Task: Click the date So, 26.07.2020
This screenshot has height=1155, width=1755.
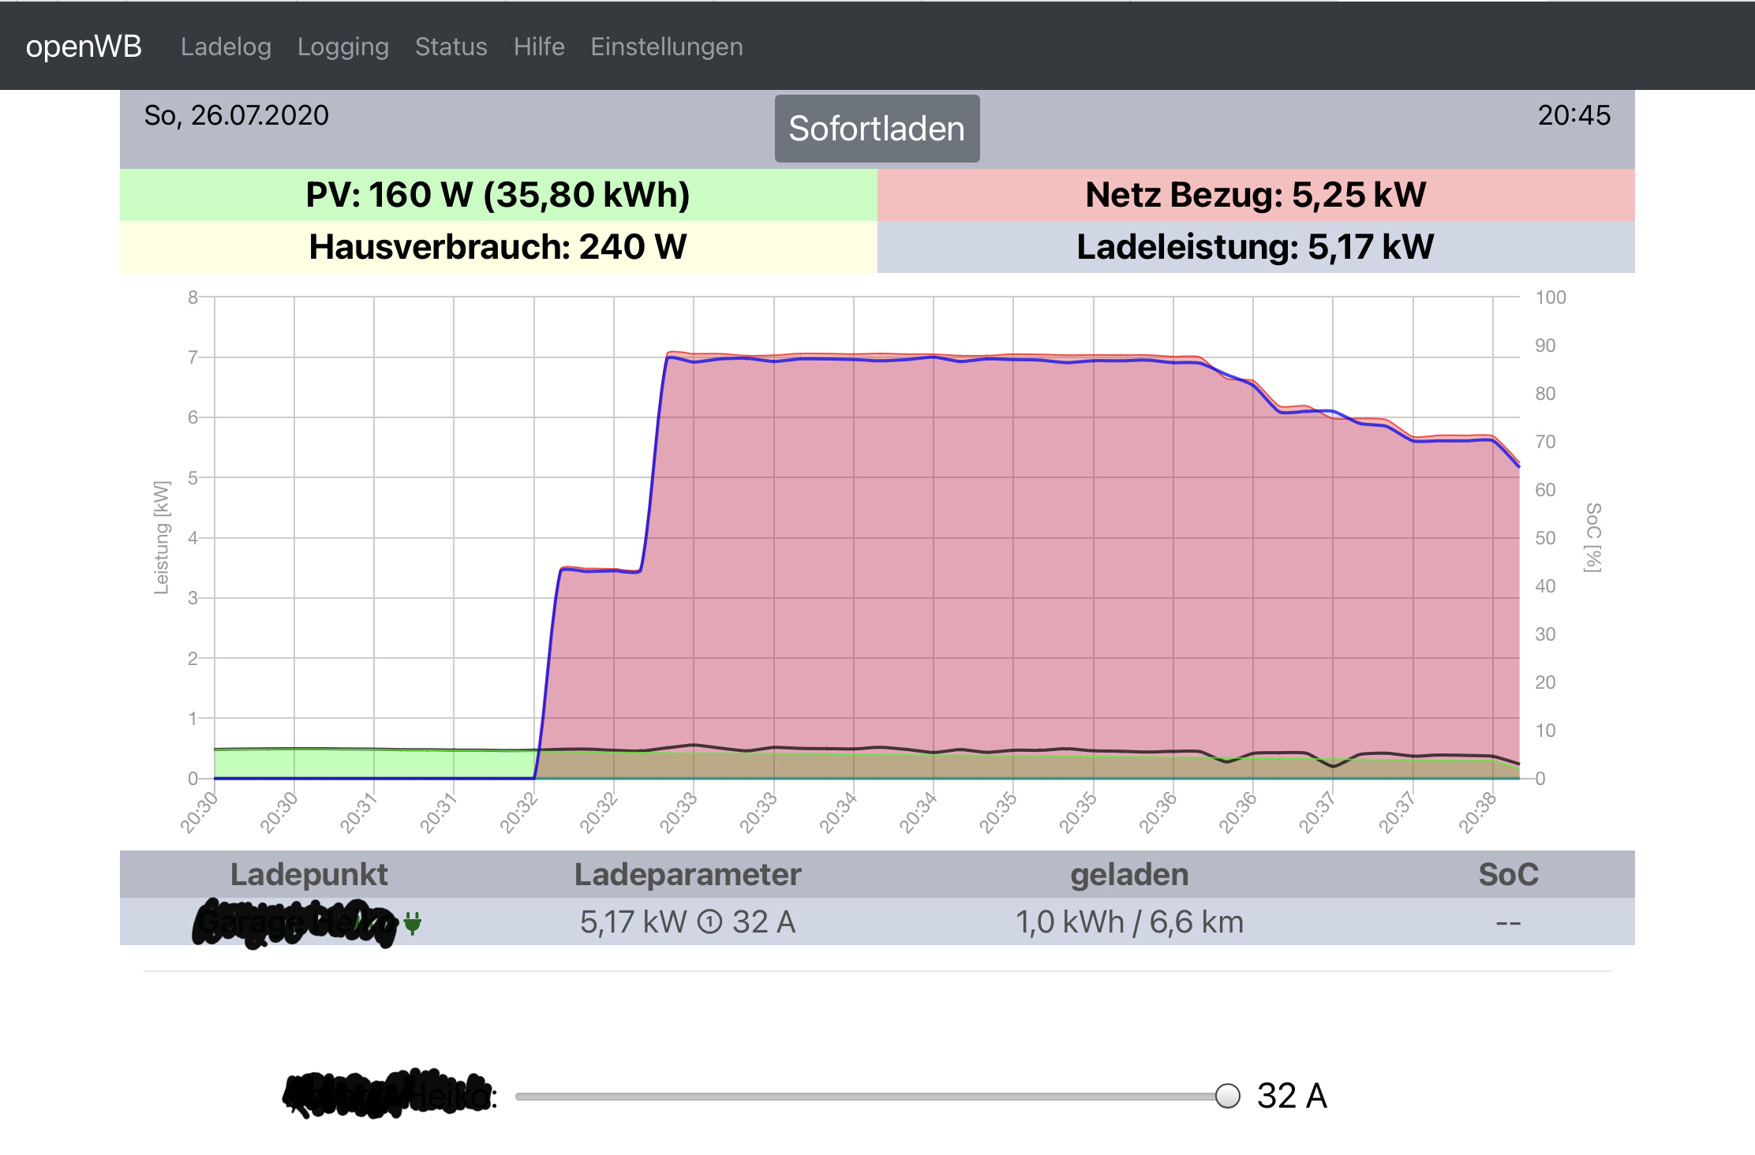Action: pos(236,115)
